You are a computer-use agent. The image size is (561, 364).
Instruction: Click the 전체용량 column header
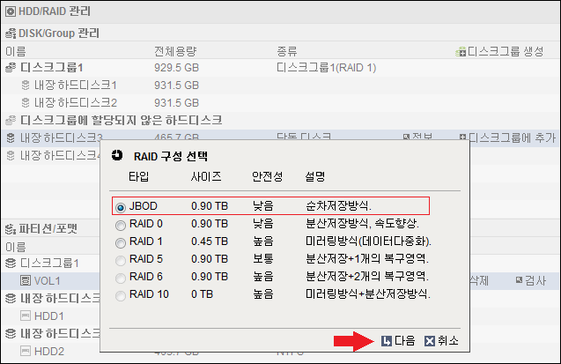pyautogui.click(x=175, y=51)
